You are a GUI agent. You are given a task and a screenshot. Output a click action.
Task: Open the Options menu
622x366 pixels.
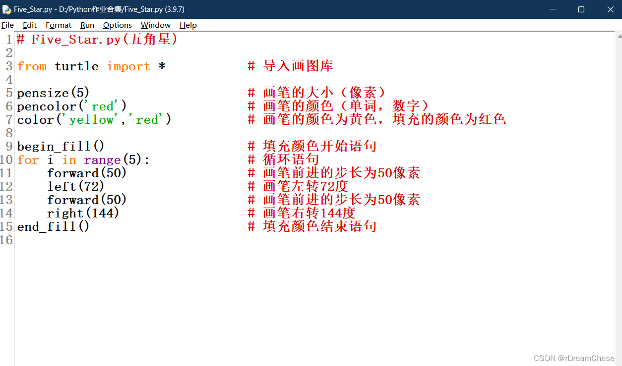[x=118, y=25]
